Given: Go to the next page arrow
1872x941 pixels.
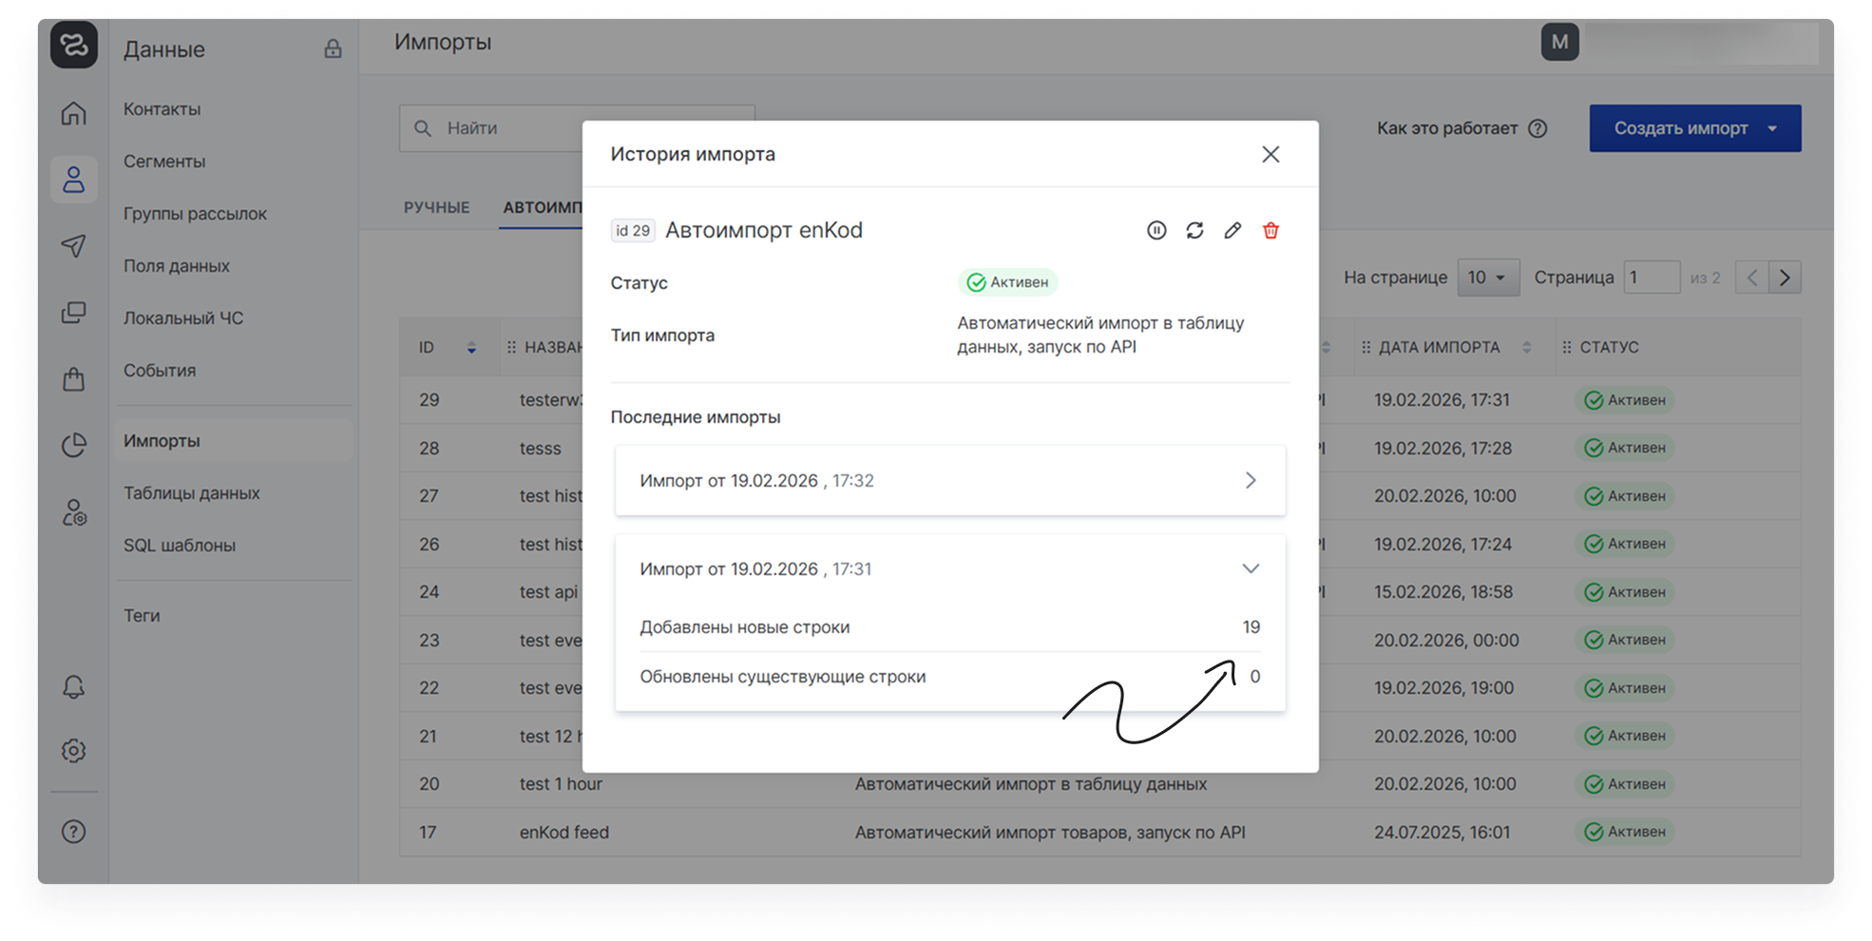Looking at the screenshot, I should point(1785,278).
